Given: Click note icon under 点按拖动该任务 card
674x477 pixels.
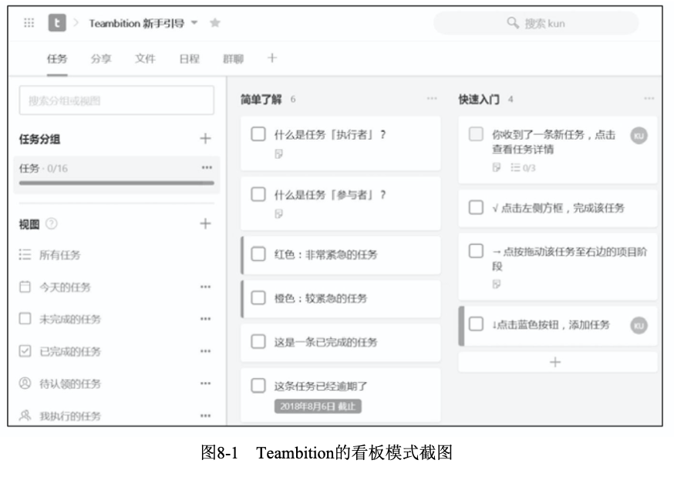Looking at the screenshot, I should tap(497, 284).
